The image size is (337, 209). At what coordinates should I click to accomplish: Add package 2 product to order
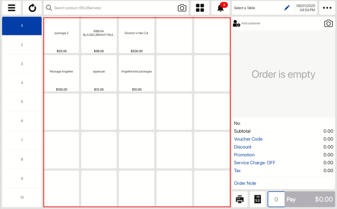pos(62,35)
